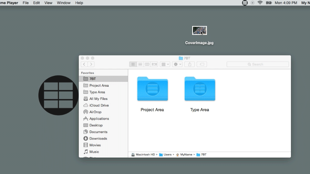This screenshot has width=310, height=174.
Task: Go forward in Finder history
Action: [91, 64]
